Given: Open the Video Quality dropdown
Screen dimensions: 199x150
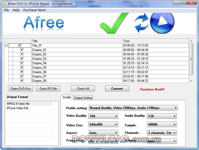Looking at the screenshot, I should (103, 116).
